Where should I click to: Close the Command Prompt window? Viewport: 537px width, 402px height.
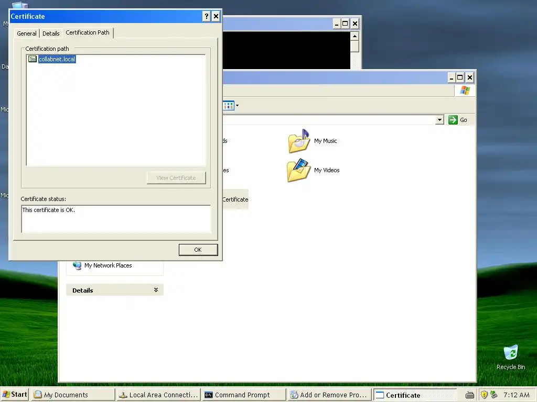[355, 24]
